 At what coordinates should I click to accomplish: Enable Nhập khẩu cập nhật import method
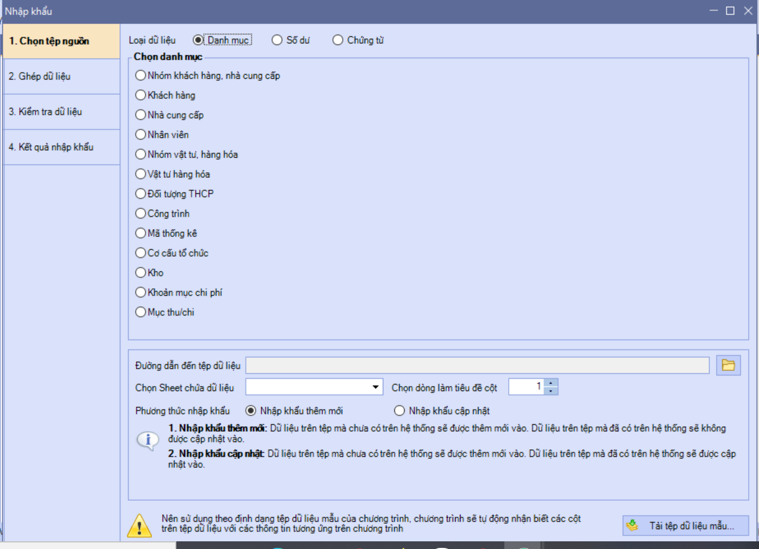pos(400,411)
